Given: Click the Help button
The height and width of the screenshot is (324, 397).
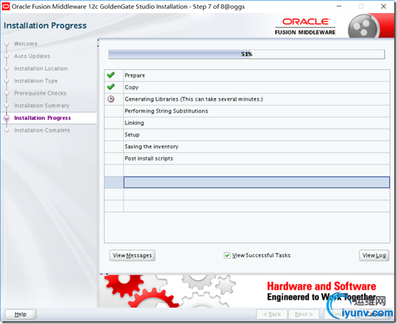Looking at the screenshot, I should coord(21,314).
